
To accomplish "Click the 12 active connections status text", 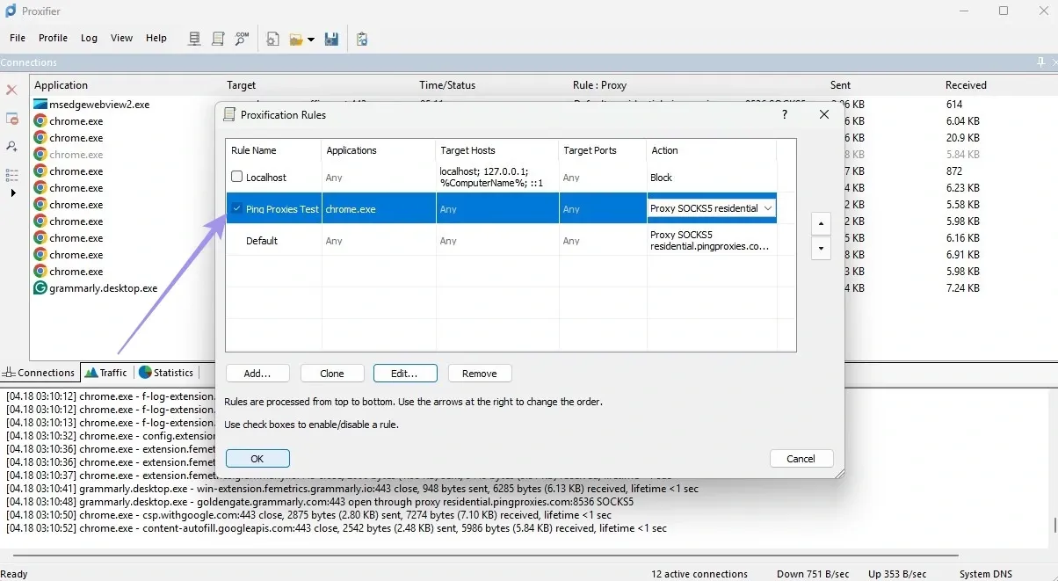I will point(699,574).
